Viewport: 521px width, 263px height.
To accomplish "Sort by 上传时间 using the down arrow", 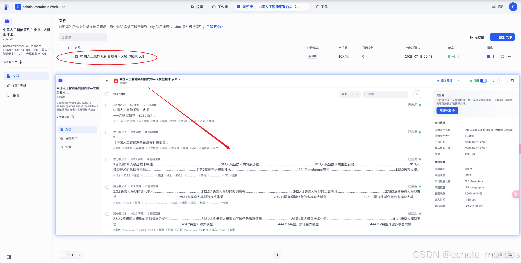I will coord(419,48).
